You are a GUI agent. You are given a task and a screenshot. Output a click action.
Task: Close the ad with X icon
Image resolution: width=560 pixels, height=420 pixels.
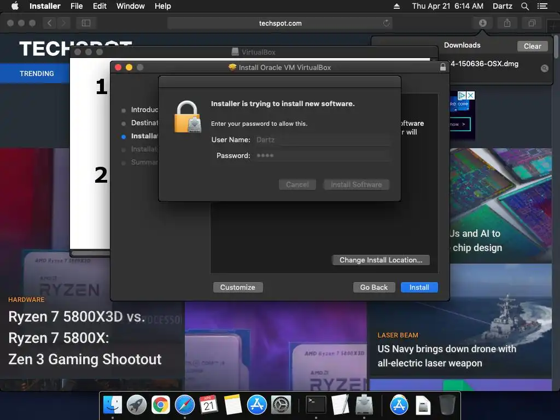point(471,95)
